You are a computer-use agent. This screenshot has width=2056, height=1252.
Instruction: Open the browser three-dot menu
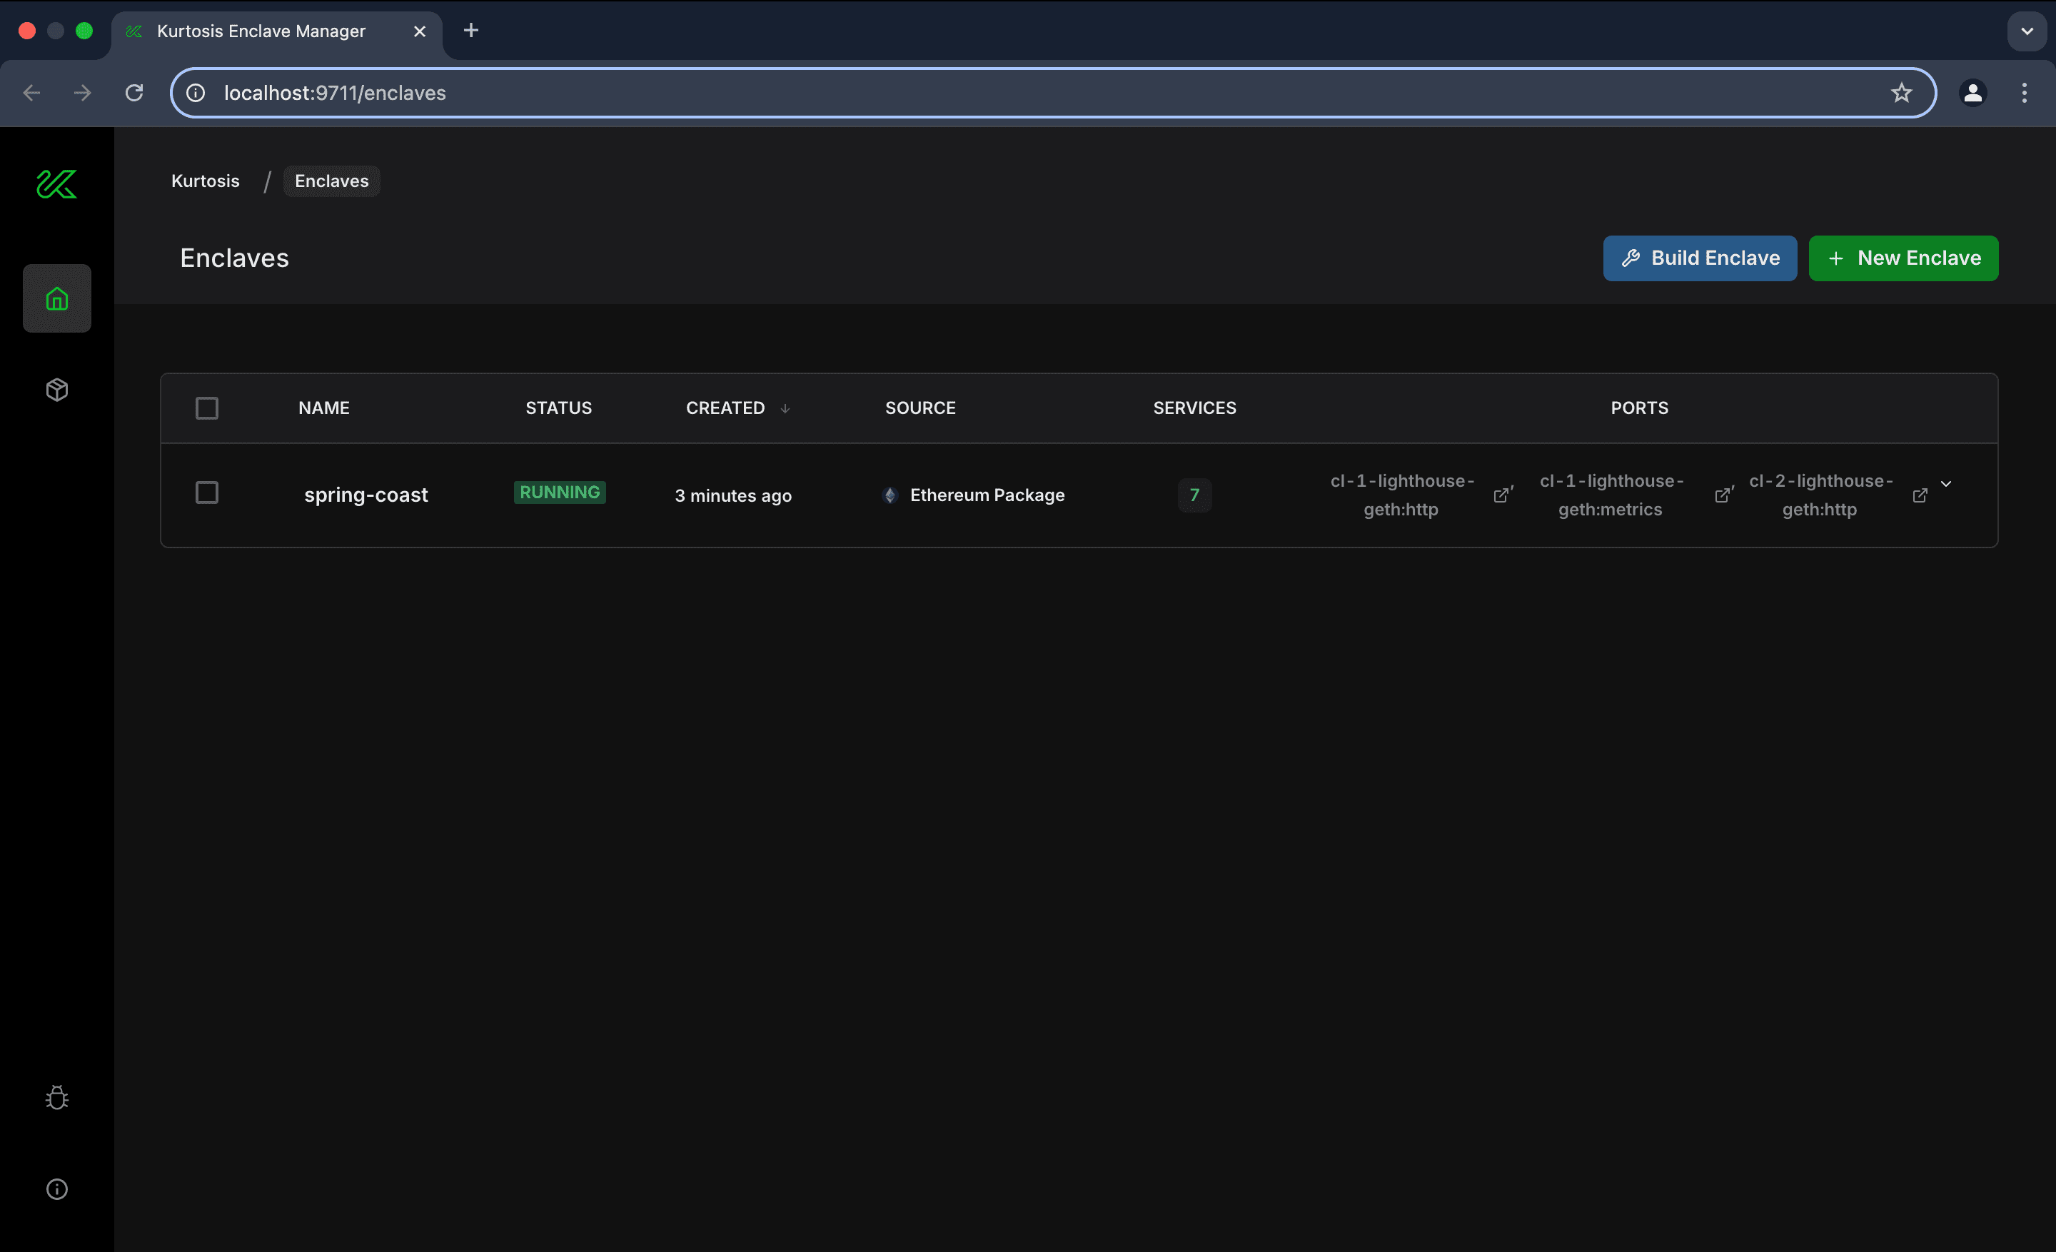click(2025, 93)
